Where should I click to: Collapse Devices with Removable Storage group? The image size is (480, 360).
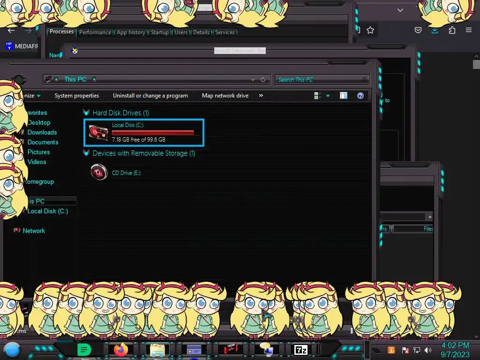[x=86, y=153]
